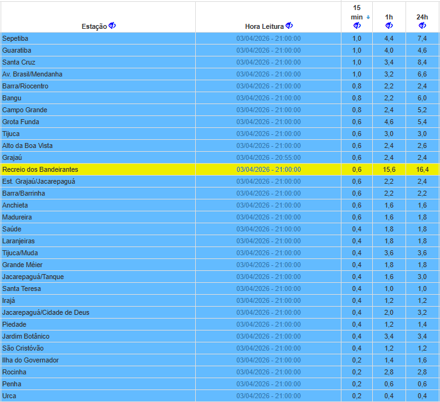Click the sort arrow beside 15 min header

pyautogui.click(x=368, y=18)
